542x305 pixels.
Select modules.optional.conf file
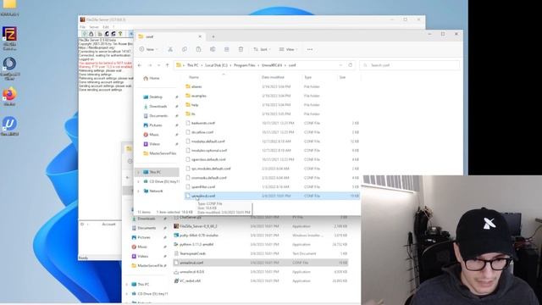[209, 151]
